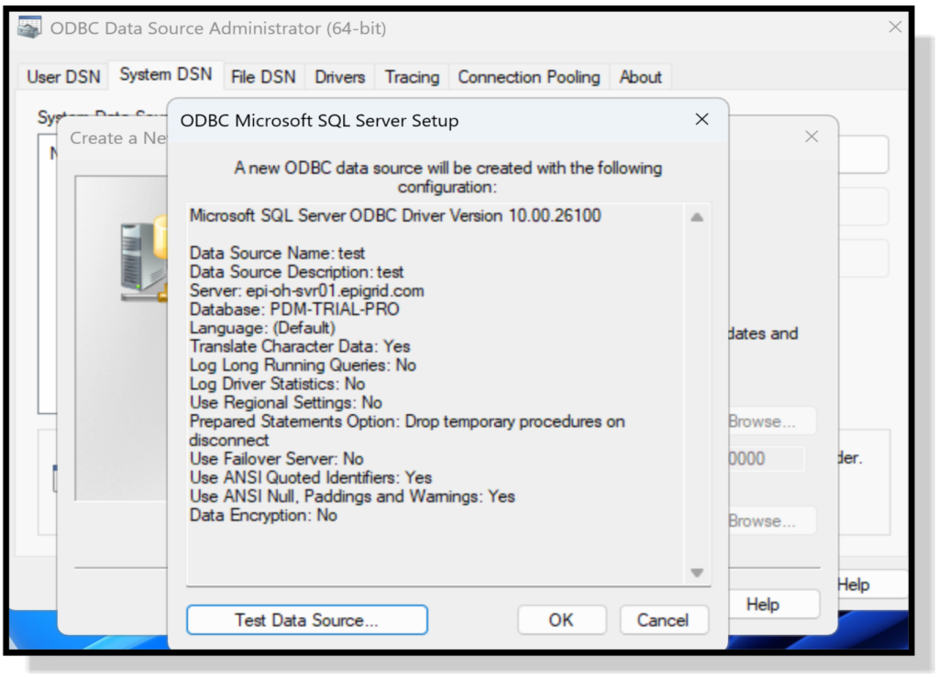Close the ODBC Data Source Administrator window
Screen dimensions: 939x677
(x=895, y=28)
